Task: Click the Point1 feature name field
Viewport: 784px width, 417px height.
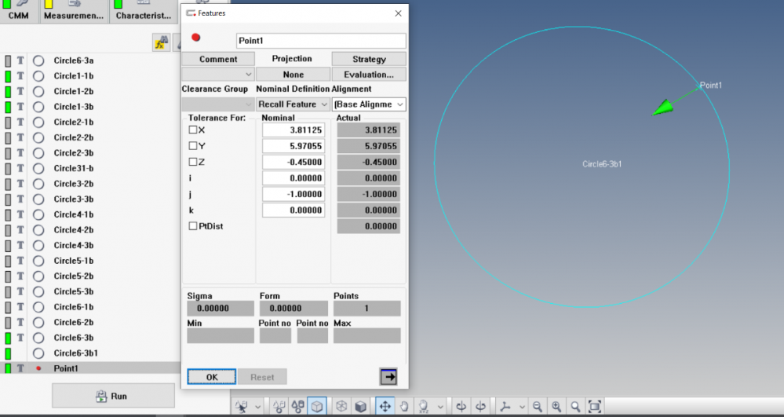Action: pos(320,41)
